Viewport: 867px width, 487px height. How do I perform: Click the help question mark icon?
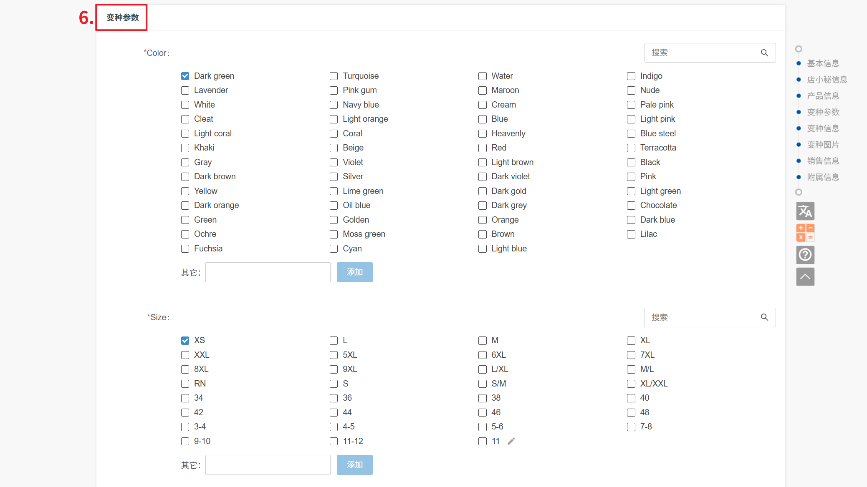805,255
